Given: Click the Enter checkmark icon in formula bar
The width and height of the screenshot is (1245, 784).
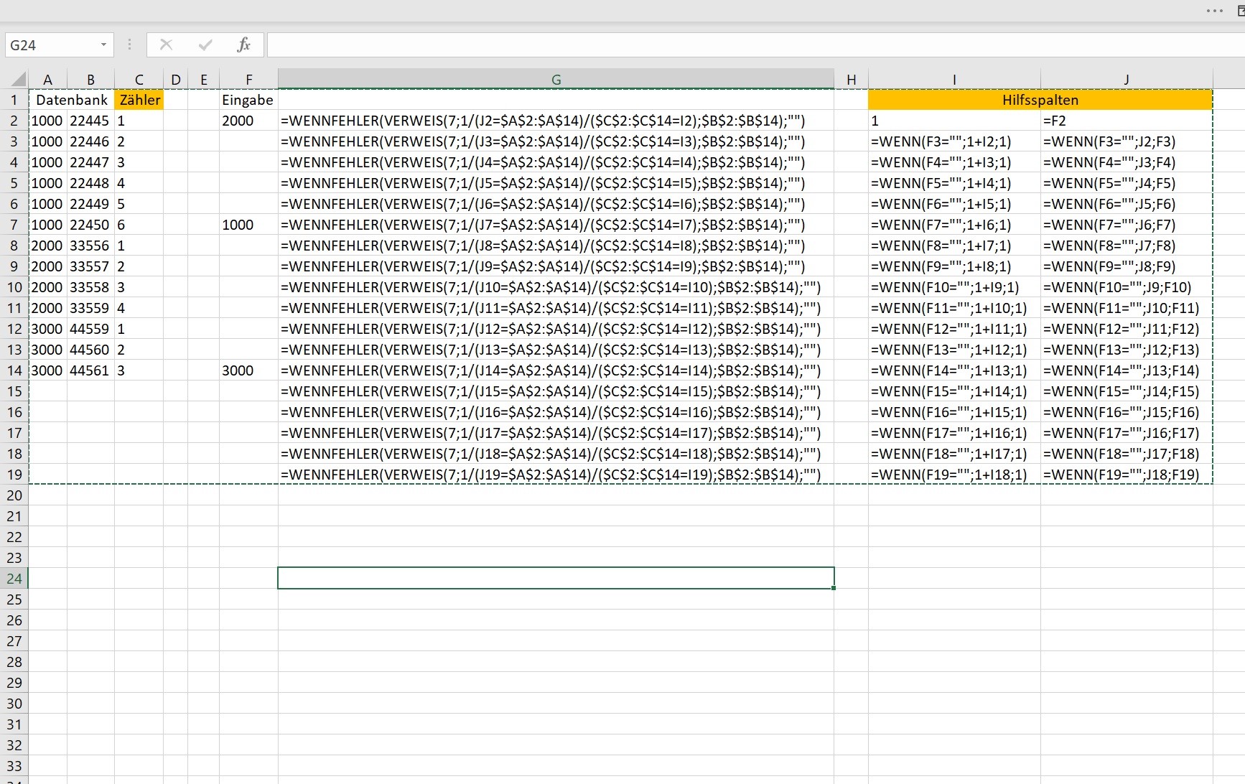Looking at the screenshot, I should click(205, 45).
